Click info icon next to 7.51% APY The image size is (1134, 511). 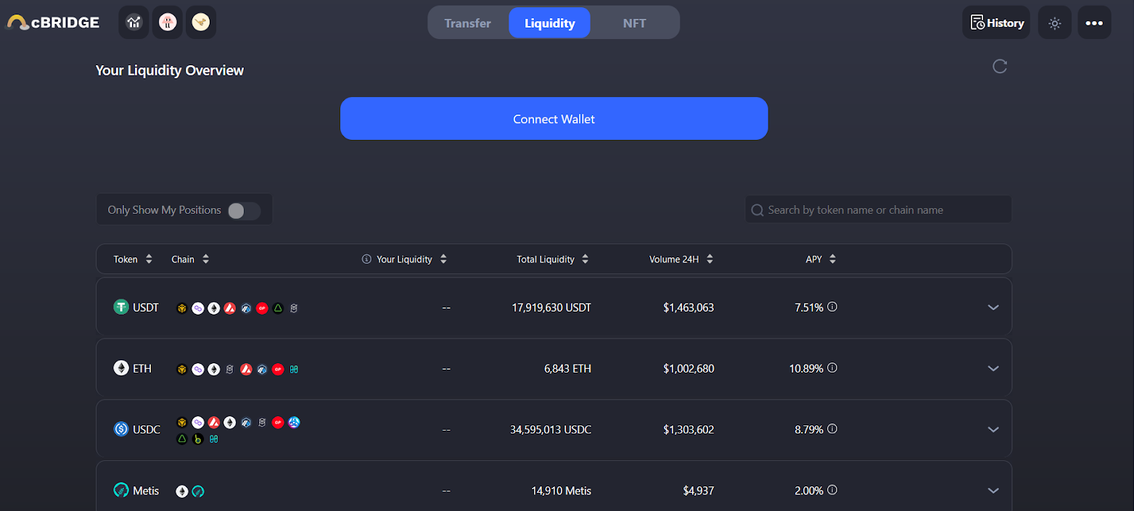[832, 307]
